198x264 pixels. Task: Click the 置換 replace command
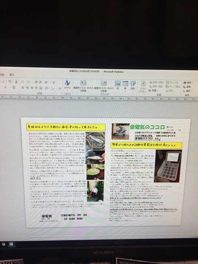pos(187,87)
